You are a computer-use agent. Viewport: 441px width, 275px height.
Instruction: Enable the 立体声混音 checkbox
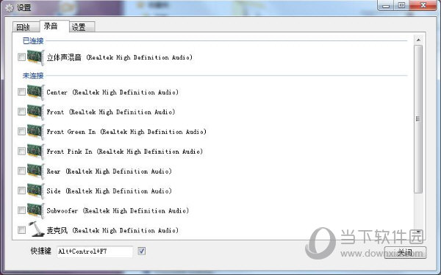tap(21, 57)
